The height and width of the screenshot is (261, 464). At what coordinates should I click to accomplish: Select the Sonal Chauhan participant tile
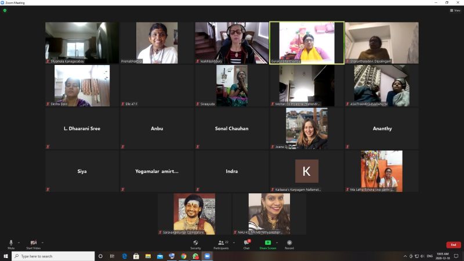point(231,128)
